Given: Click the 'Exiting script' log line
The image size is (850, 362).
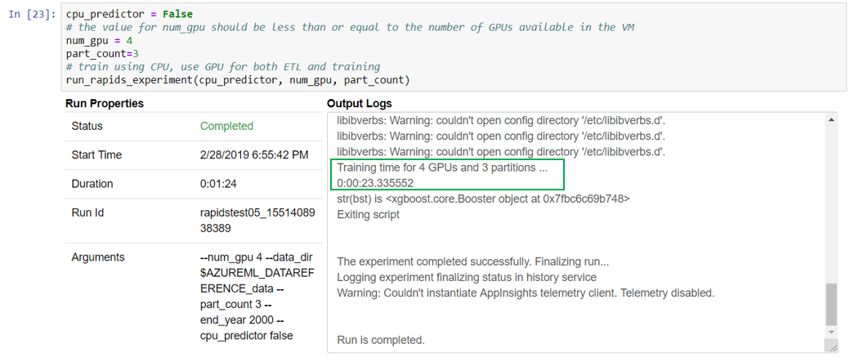Looking at the screenshot, I should 368,215.
